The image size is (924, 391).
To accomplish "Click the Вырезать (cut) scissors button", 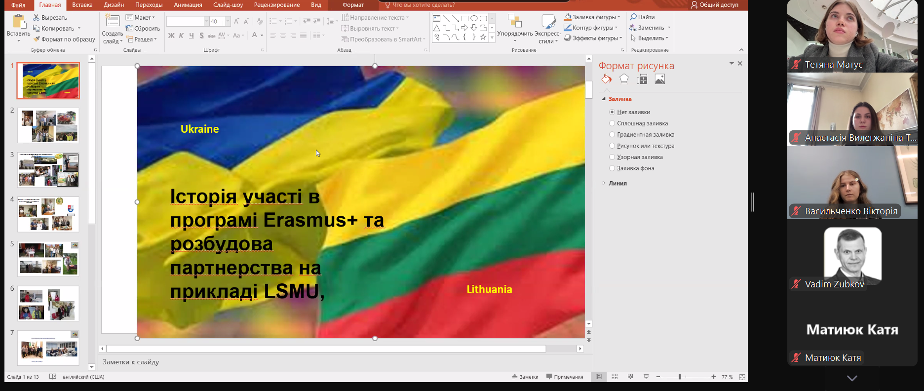I will (50, 17).
